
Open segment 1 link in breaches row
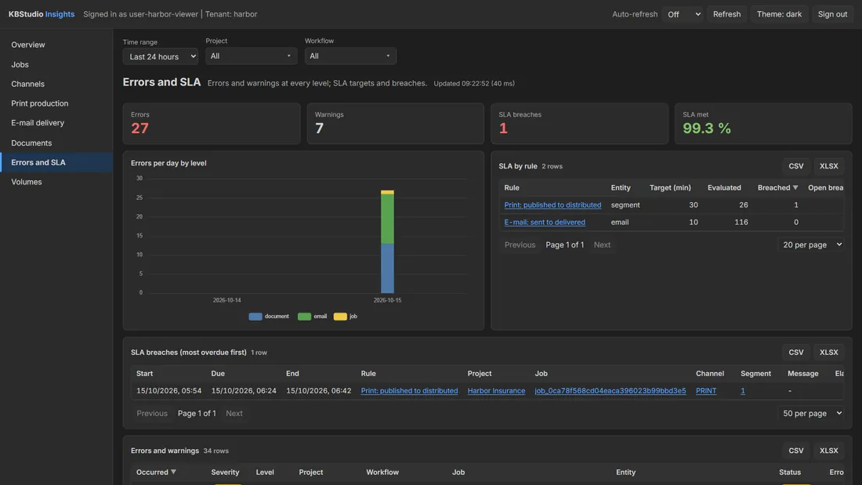pyautogui.click(x=743, y=390)
